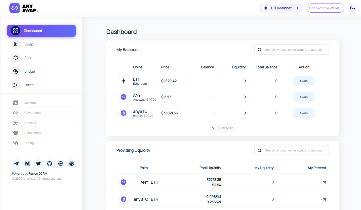The width and height of the screenshot is (361, 210).
Task: Click the Bridge overlapping circles icon
Action: (16, 71)
